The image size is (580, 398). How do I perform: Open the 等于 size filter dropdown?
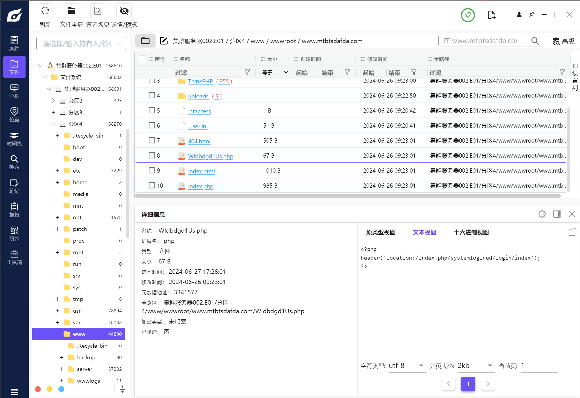(275, 73)
